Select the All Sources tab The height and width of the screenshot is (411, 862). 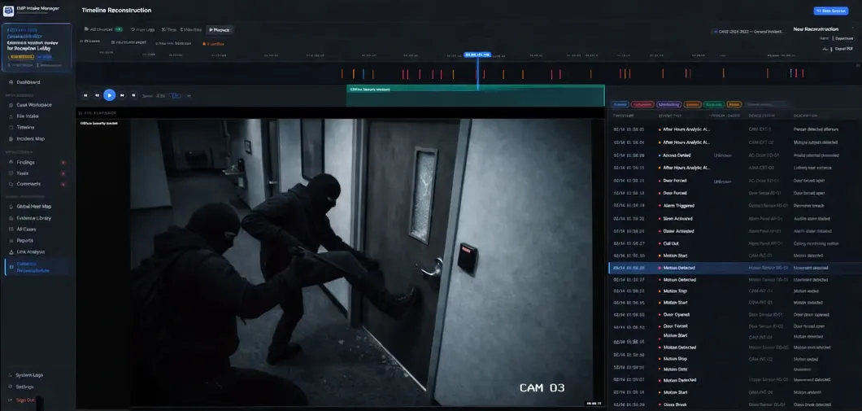[x=102, y=29]
